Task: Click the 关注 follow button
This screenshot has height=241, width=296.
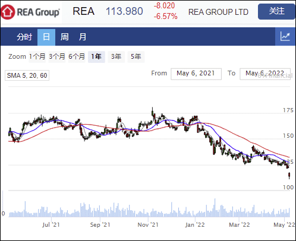Action: pos(276,11)
